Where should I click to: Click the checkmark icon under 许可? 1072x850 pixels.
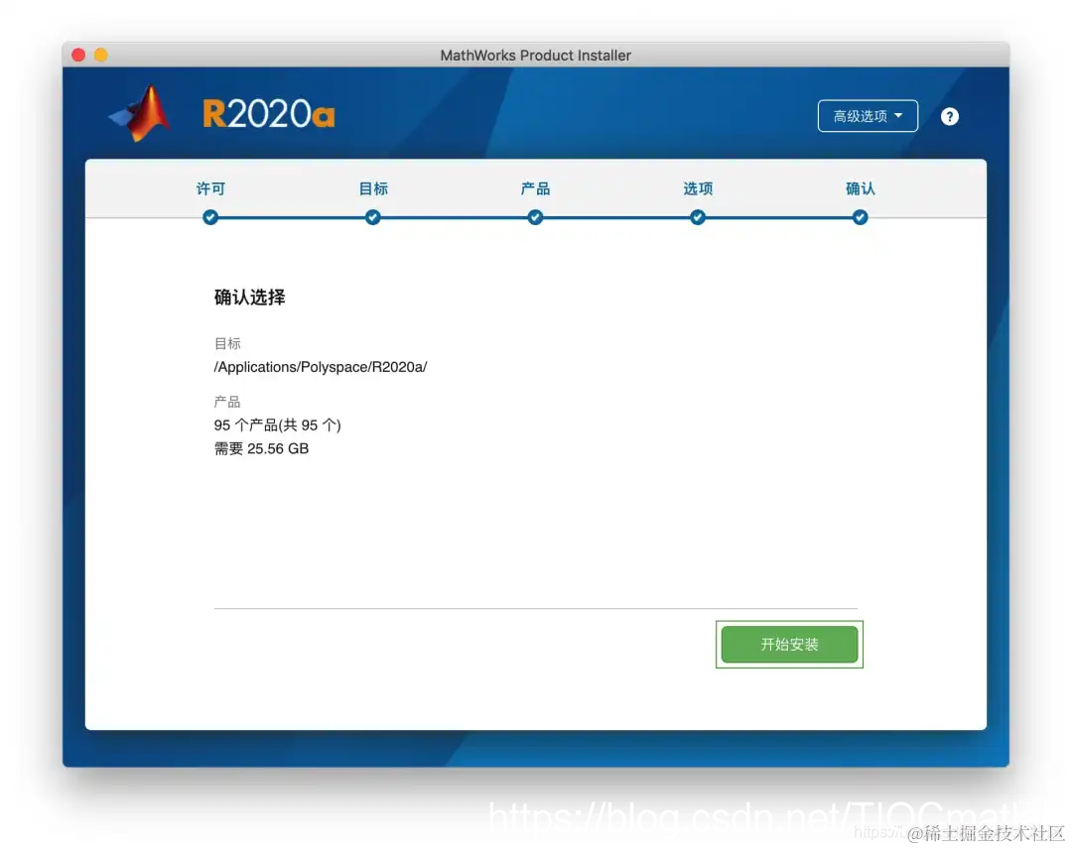coord(210,217)
